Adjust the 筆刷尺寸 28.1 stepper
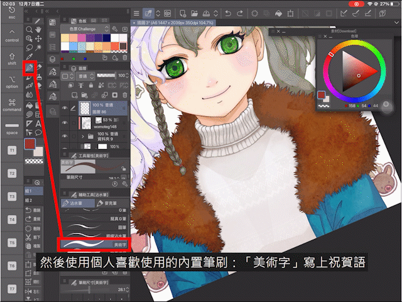The image size is (402, 302). 128,289
